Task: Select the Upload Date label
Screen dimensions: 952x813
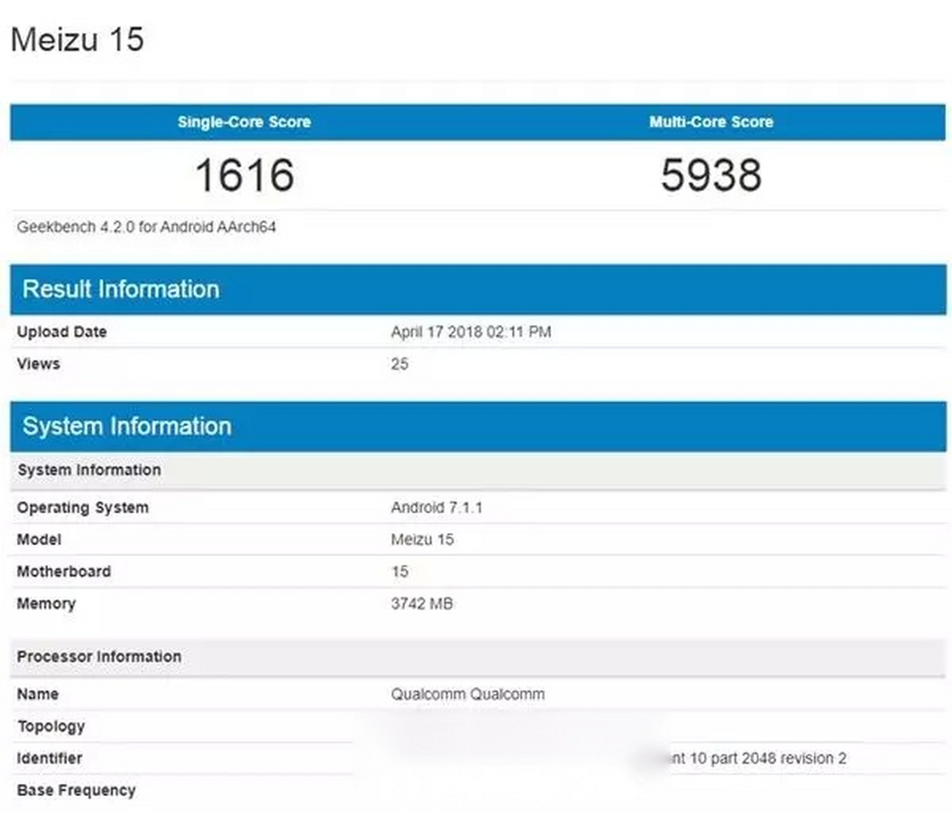Action: click(x=62, y=332)
